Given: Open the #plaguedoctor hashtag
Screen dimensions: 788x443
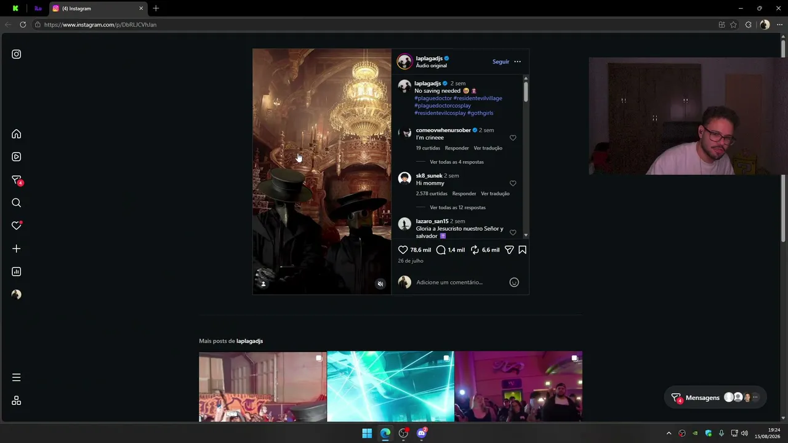Looking at the screenshot, I should [433, 98].
